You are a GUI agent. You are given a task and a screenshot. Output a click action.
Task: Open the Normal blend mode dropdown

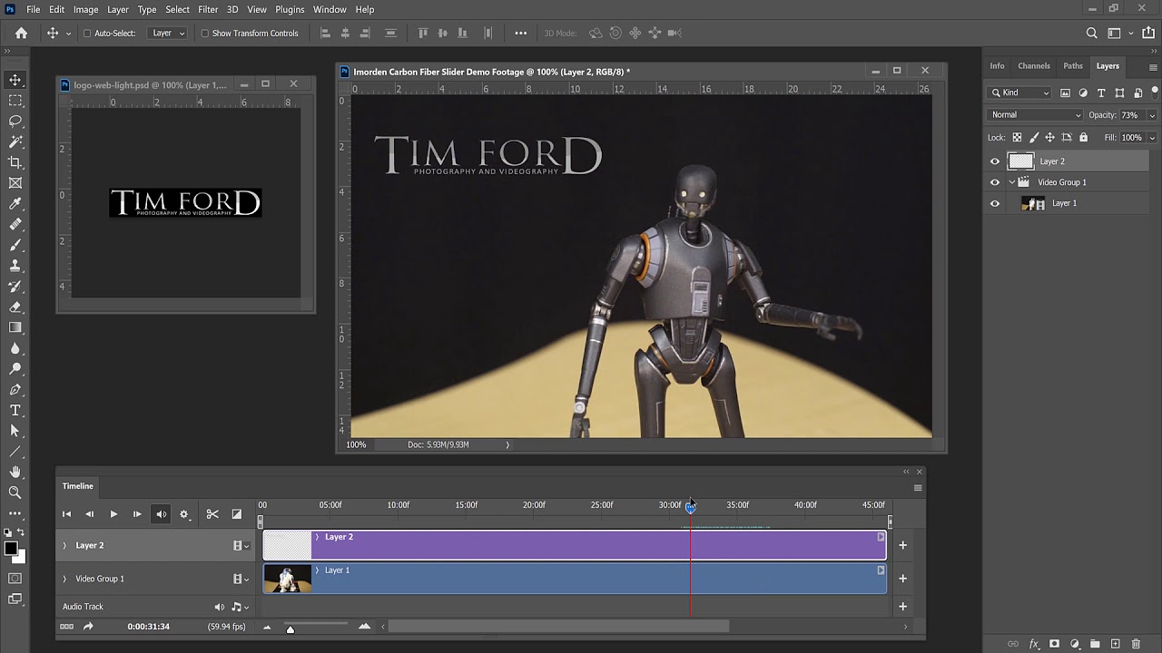click(1036, 115)
